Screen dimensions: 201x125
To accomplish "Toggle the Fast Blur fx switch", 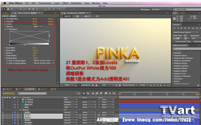I will tap(5, 21).
